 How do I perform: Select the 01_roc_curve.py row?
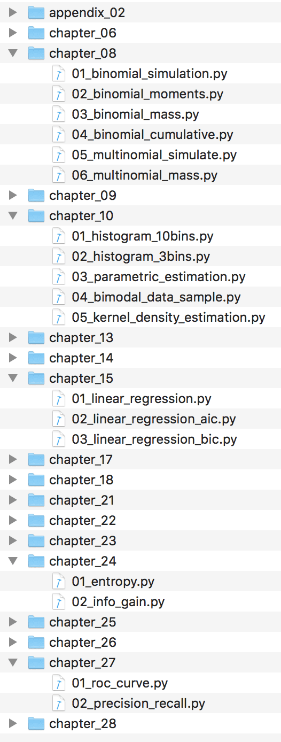pyautogui.click(x=140, y=683)
